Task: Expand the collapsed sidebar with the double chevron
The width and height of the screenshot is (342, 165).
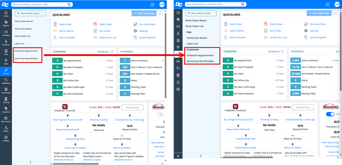Action: (178, 156)
